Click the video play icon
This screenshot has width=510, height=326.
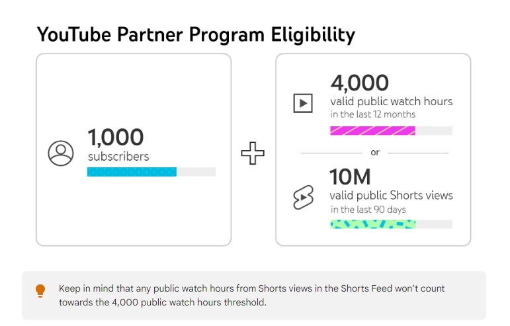(x=303, y=103)
